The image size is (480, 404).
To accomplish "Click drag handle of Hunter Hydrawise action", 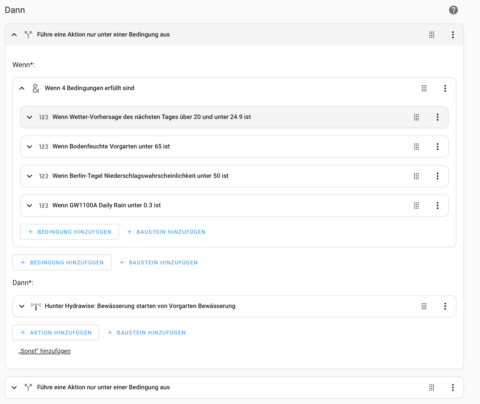I will pyautogui.click(x=424, y=306).
